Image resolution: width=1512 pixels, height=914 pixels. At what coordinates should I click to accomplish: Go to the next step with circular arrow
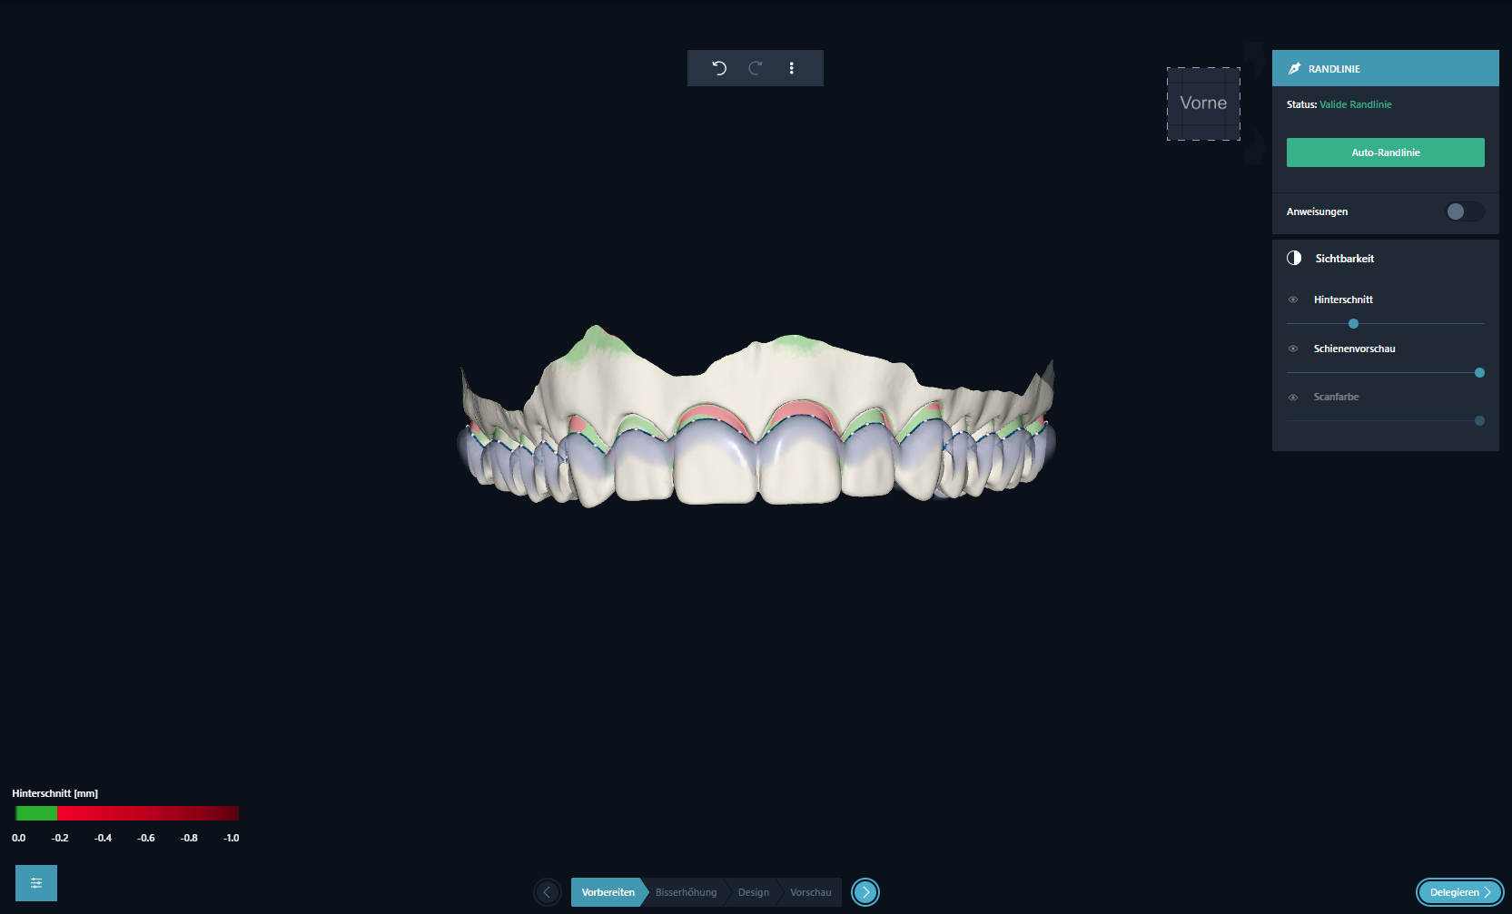(x=865, y=892)
